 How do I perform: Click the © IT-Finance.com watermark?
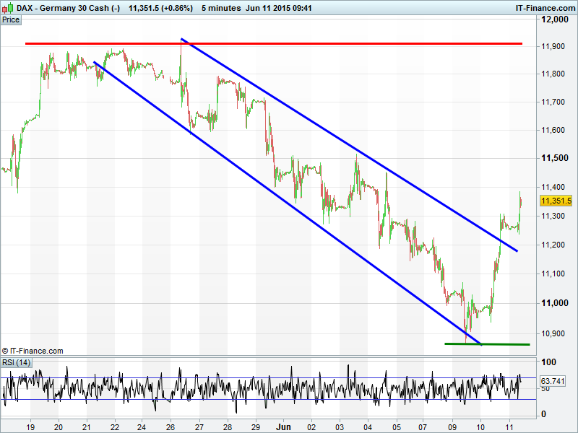[x=33, y=351]
